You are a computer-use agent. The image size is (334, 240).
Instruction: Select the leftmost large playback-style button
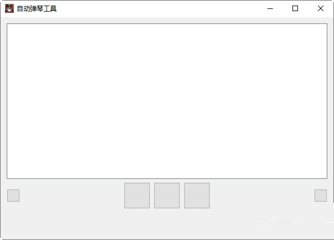click(137, 195)
